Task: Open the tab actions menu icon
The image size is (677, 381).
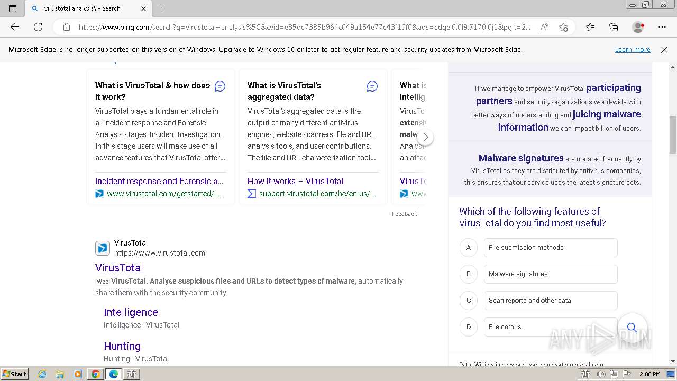Action: point(13,8)
